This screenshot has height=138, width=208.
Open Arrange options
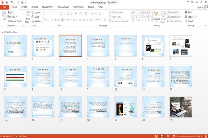coord(156,17)
